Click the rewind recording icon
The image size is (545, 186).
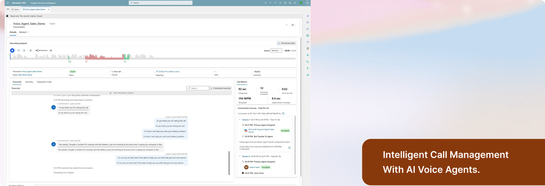click(19, 50)
